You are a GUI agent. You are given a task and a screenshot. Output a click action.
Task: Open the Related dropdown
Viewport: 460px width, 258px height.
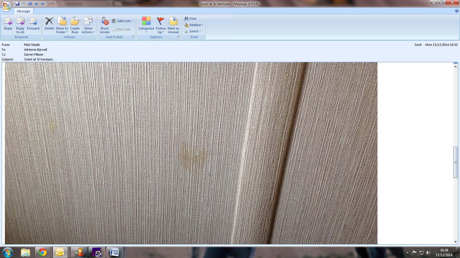(194, 25)
